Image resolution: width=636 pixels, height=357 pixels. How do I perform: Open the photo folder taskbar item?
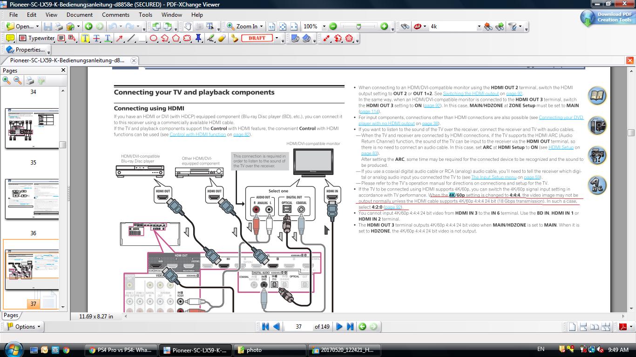point(269,350)
